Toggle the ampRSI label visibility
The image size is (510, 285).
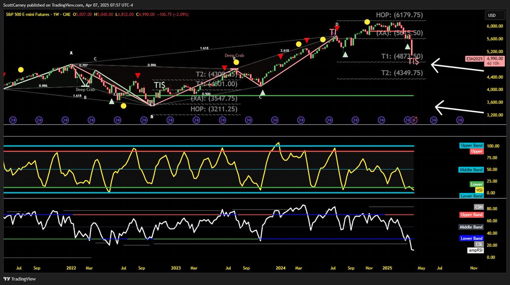point(476,251)
